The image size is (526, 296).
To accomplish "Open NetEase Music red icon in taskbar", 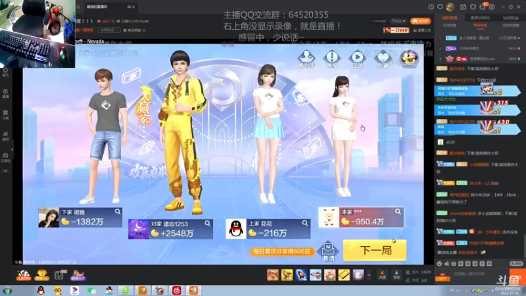I will [x=176, y=291].
